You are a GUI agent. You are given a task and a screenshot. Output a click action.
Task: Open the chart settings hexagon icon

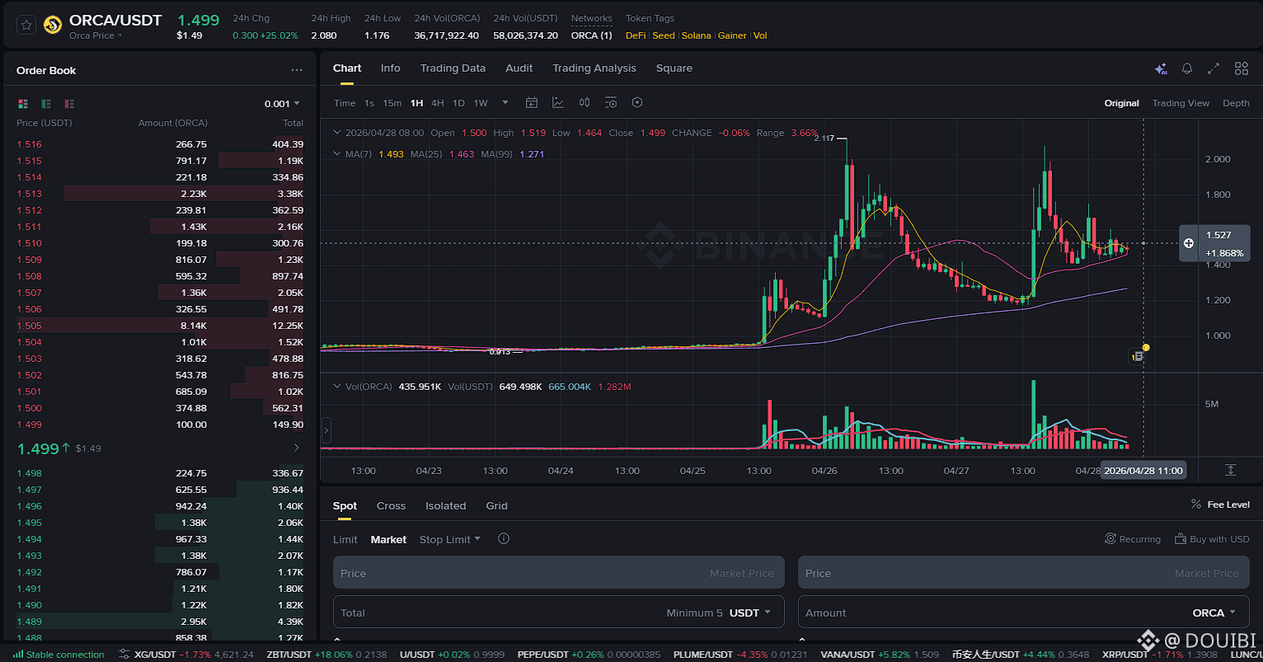click(637, 103)
